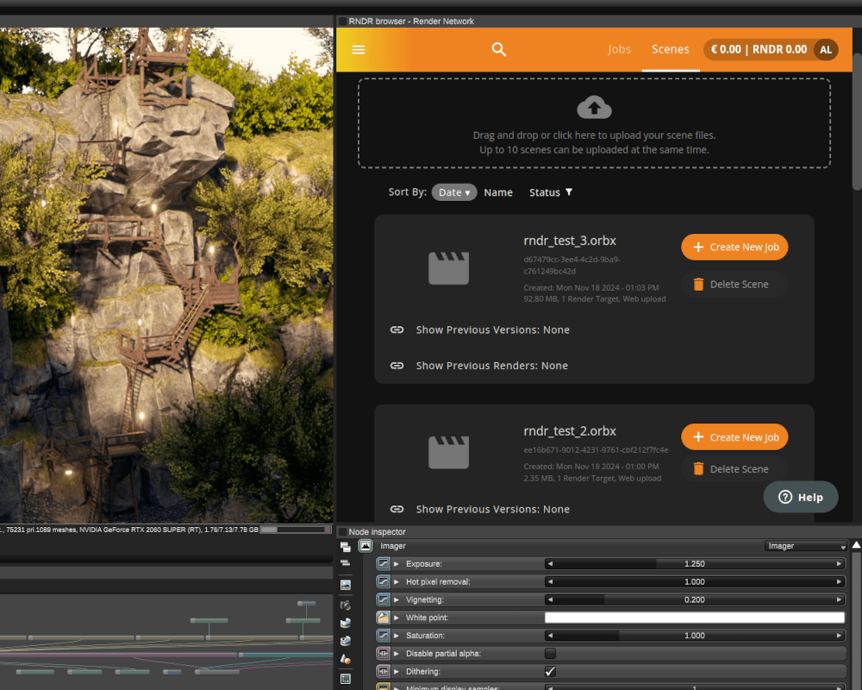Click link icon beside Show Previous Renders
Screen dimensions: 862x690
[x=397, y=366]
